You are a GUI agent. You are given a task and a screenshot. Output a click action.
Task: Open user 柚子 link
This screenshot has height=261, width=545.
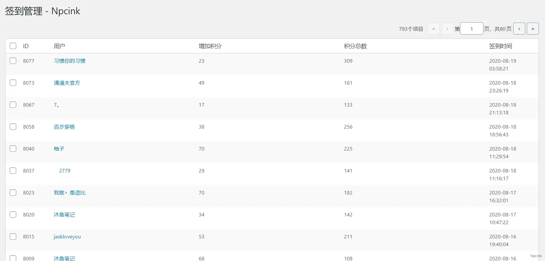pos(59,149)
